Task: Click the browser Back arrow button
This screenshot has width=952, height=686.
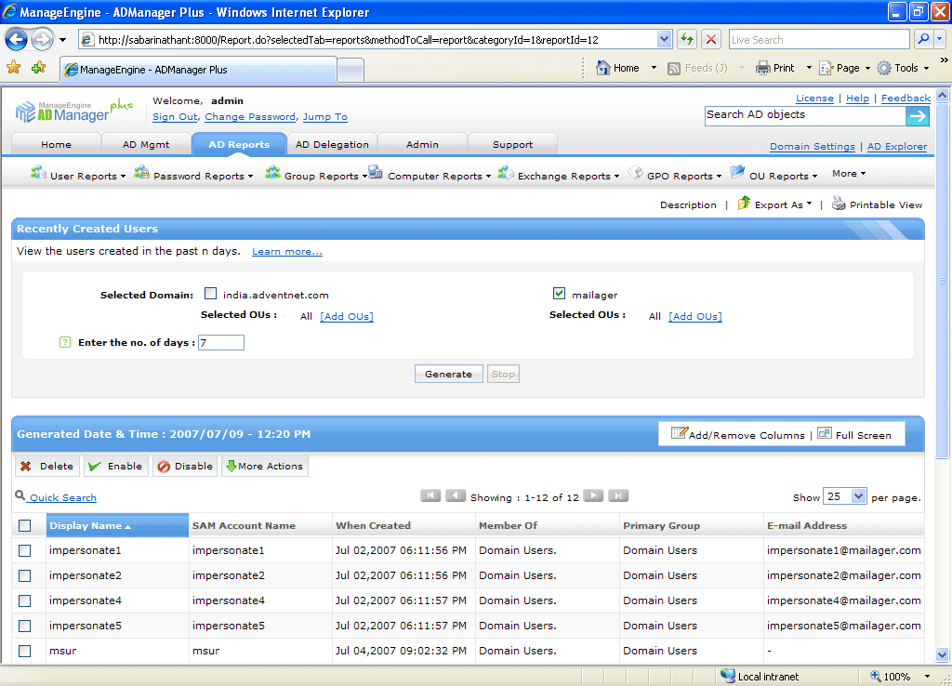Action: 17,40
